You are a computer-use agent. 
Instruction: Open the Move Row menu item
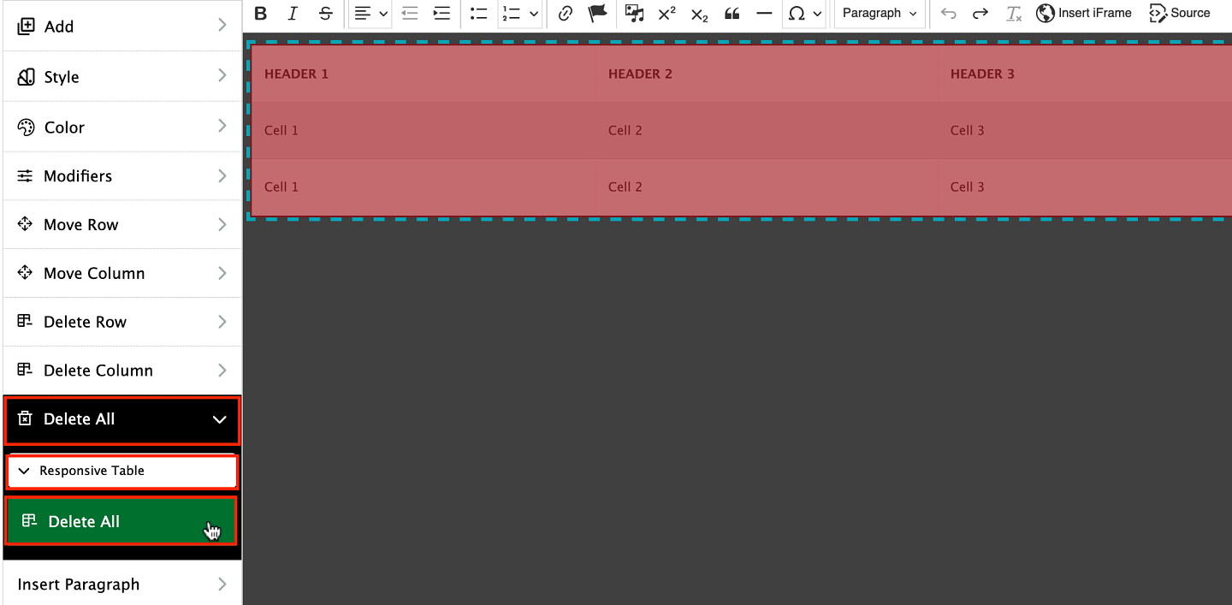(122, 225)
